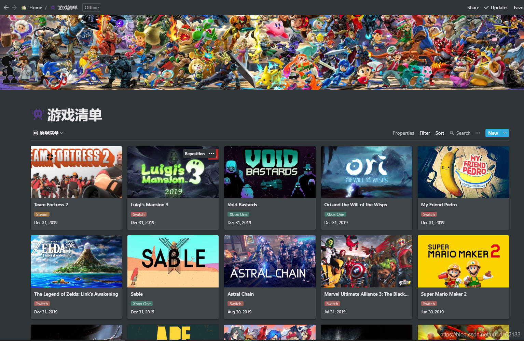Click the Luigi's Mansion 3 title

tap(150, 205)
